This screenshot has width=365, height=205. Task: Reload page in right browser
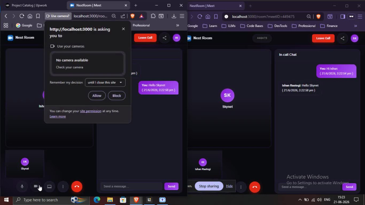click(200, 16)
